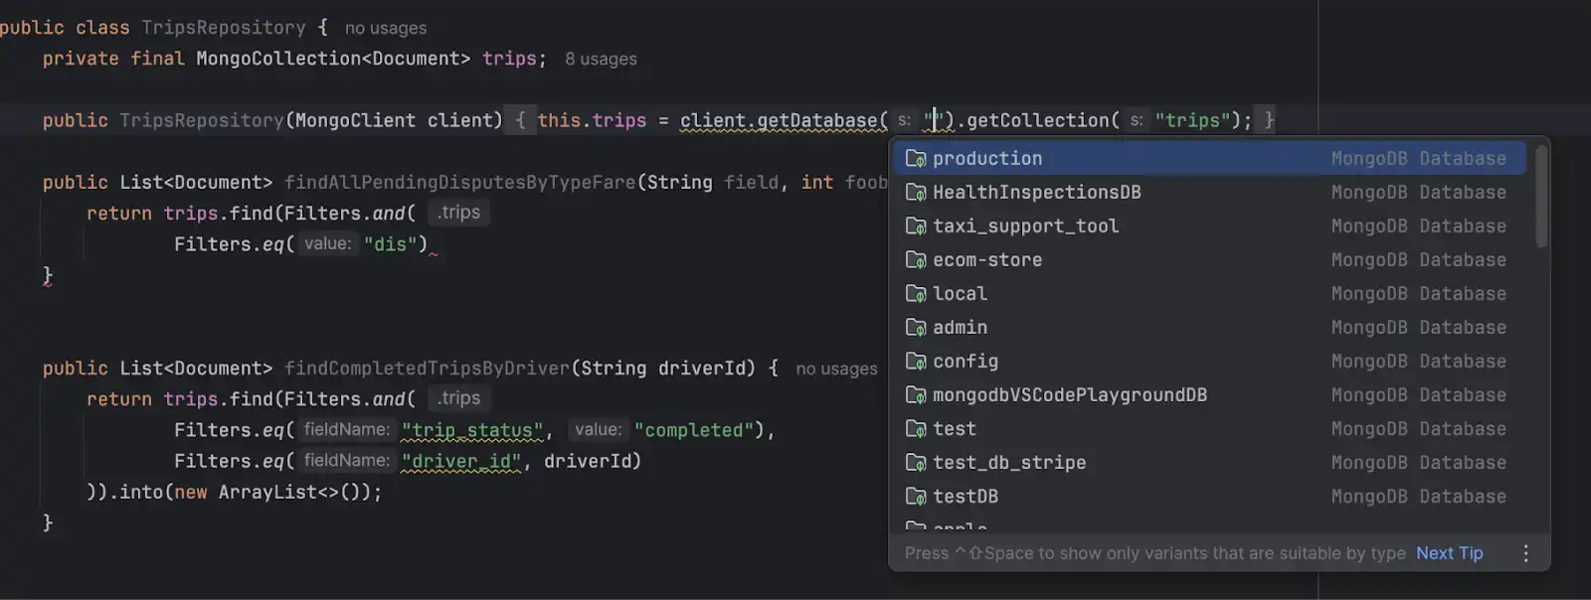Select the test database suggestion

(954, 429)
